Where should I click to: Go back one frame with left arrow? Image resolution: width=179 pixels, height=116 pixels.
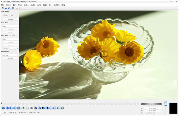7,108
